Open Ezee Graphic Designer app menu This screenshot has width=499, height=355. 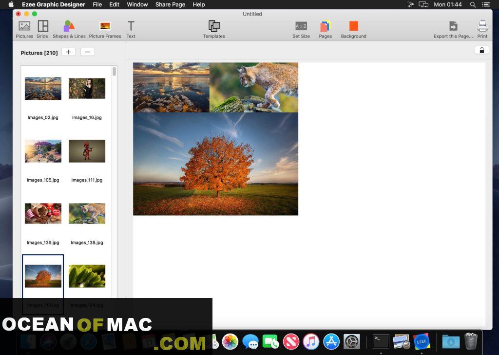pyautogui.click(x=54, y=4)
